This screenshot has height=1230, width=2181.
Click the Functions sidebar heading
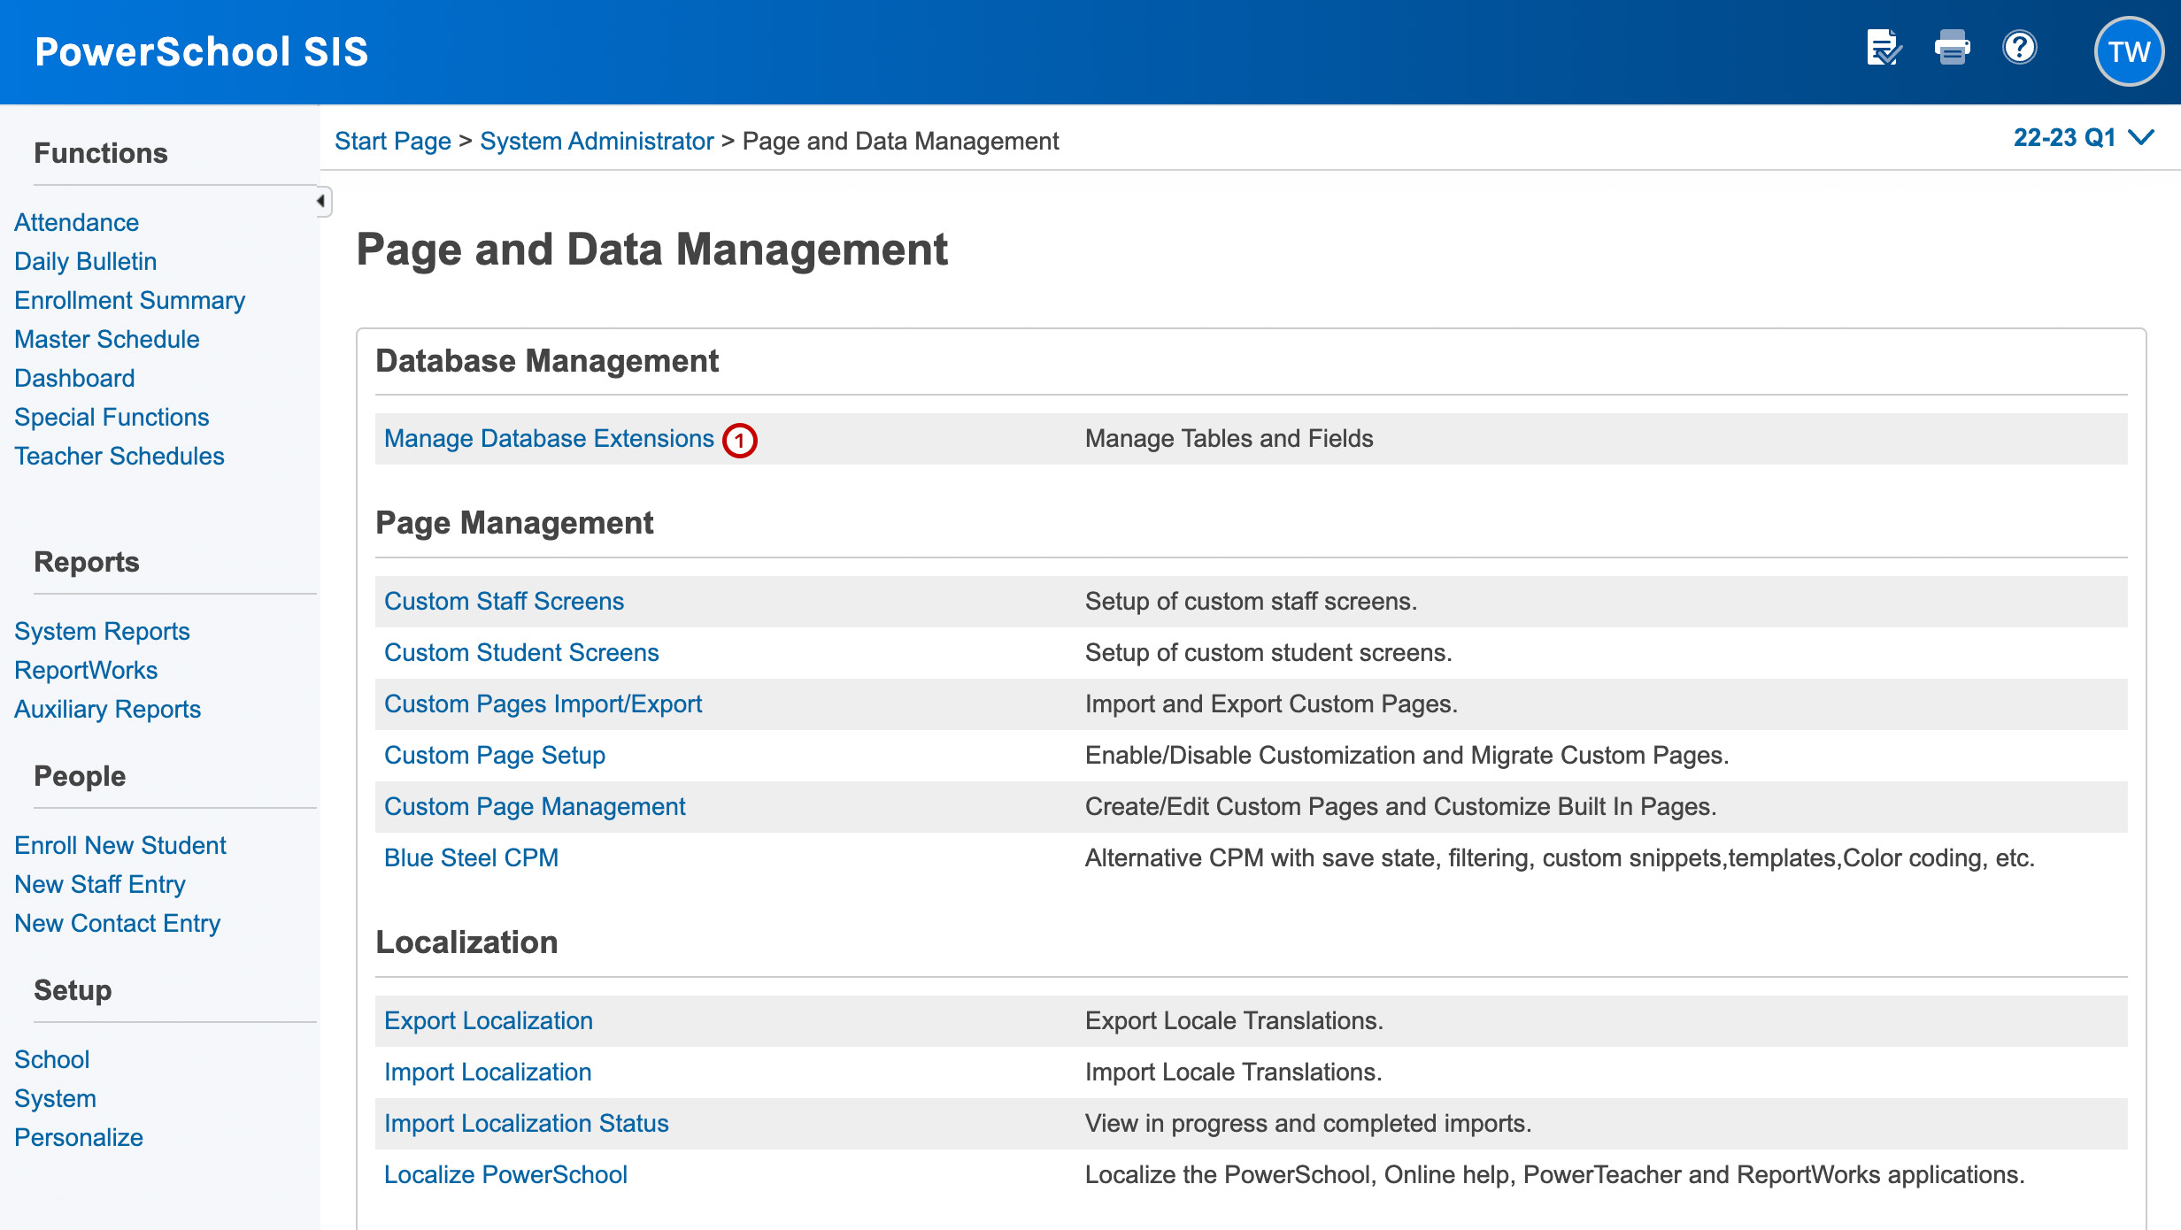101,153
